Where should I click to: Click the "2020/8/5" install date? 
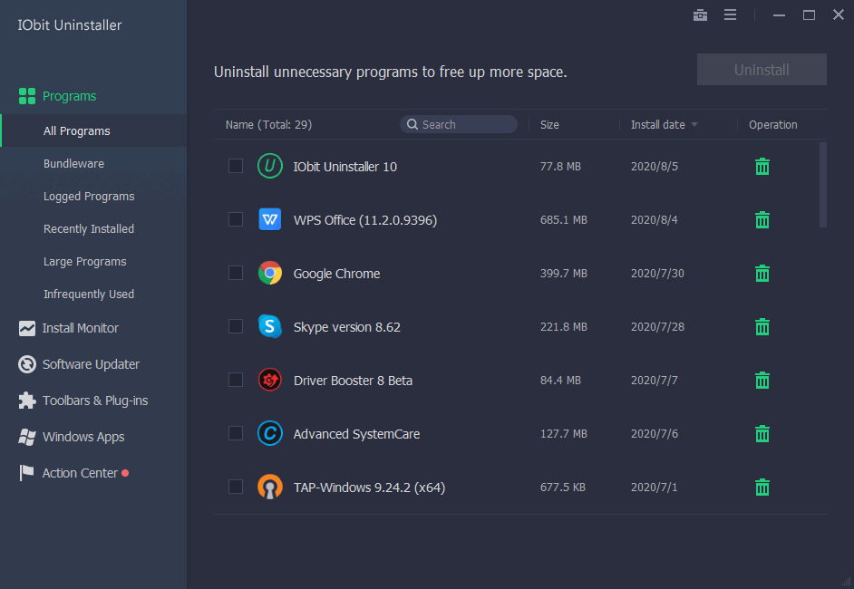[655, 166]
